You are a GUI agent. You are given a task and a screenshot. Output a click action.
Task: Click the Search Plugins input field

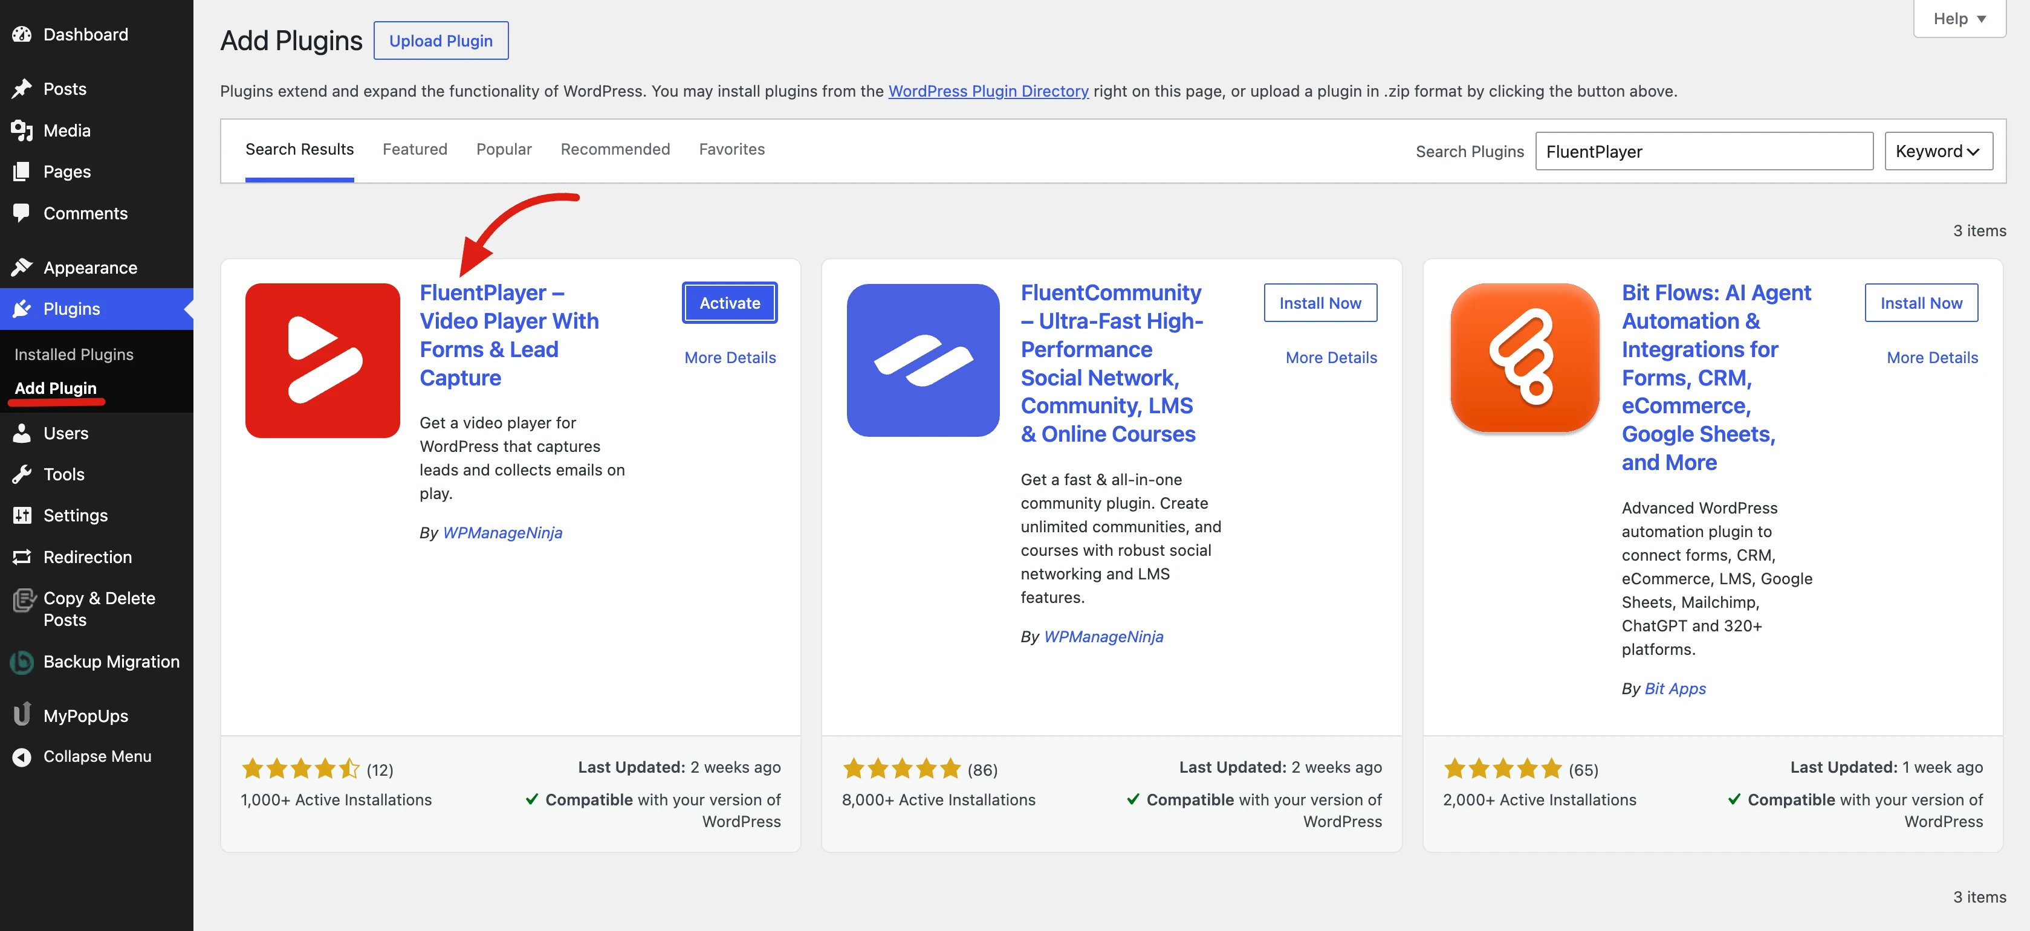(1705, 151)
